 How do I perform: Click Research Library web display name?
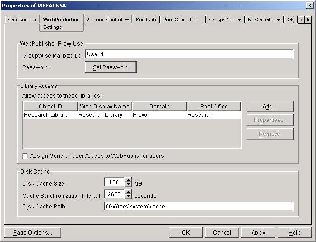point(100,115)
